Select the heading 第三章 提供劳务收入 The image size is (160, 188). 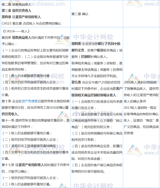pyautogui.click(x=16, y=11)
